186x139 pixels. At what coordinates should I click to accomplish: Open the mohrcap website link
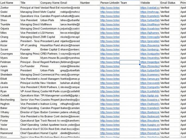[x=150, y=12]
